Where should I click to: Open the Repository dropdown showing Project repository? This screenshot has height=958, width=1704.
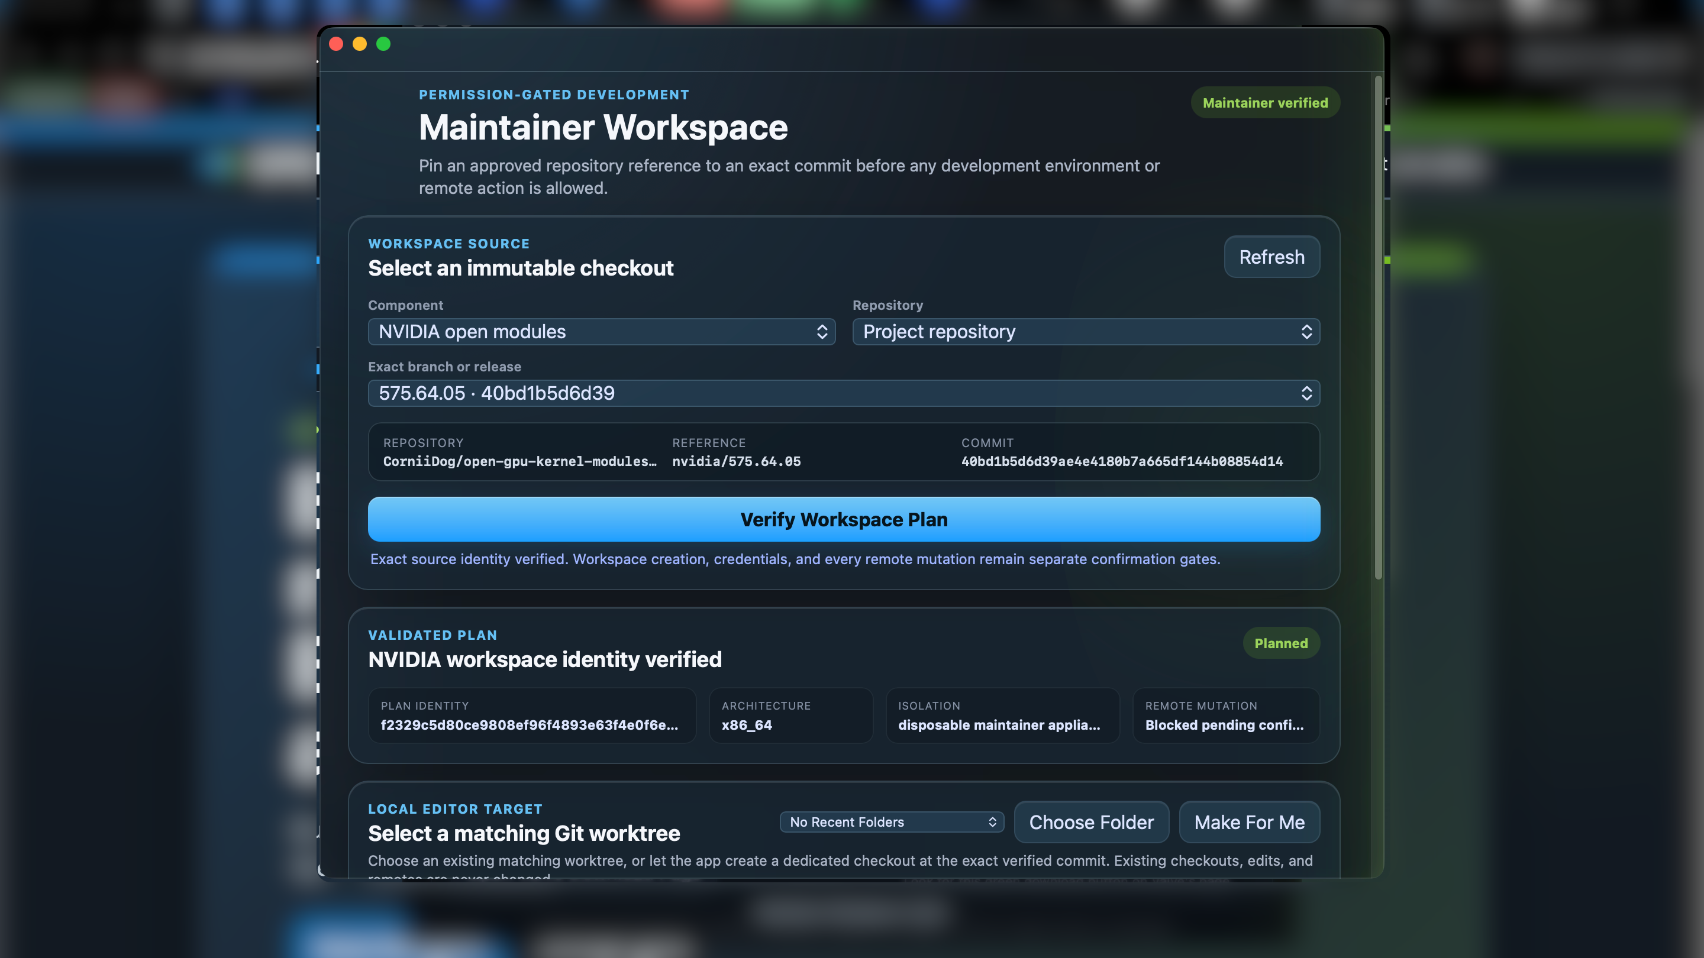click(1086, 332)
